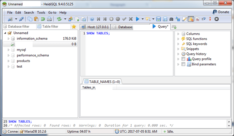Open the table Maintenance icon
234x136 pixels.
77,19
